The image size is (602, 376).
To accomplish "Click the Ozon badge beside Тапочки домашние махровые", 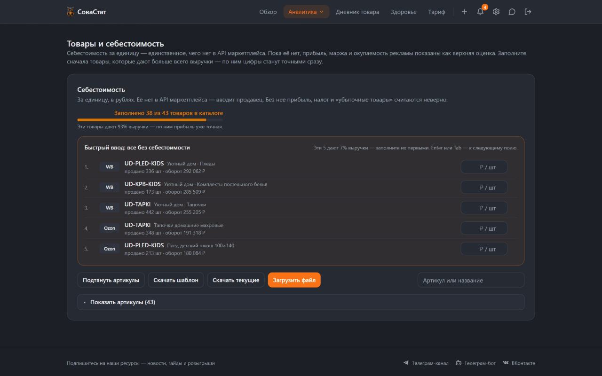I will pos(110,228).
